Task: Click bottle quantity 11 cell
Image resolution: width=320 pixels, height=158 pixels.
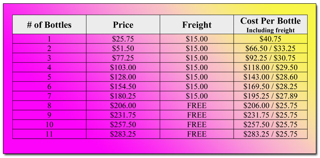Action: pyautogui.click(x=50, y=134)
